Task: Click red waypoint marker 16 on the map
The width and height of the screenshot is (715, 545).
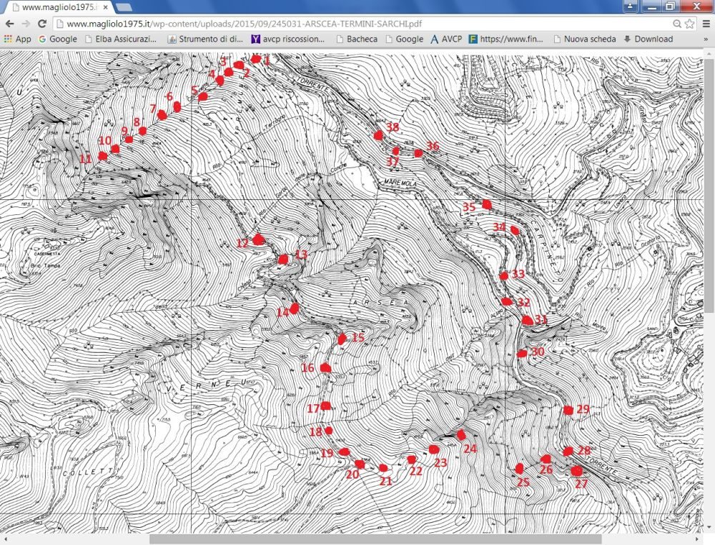Action: [325, 368]
